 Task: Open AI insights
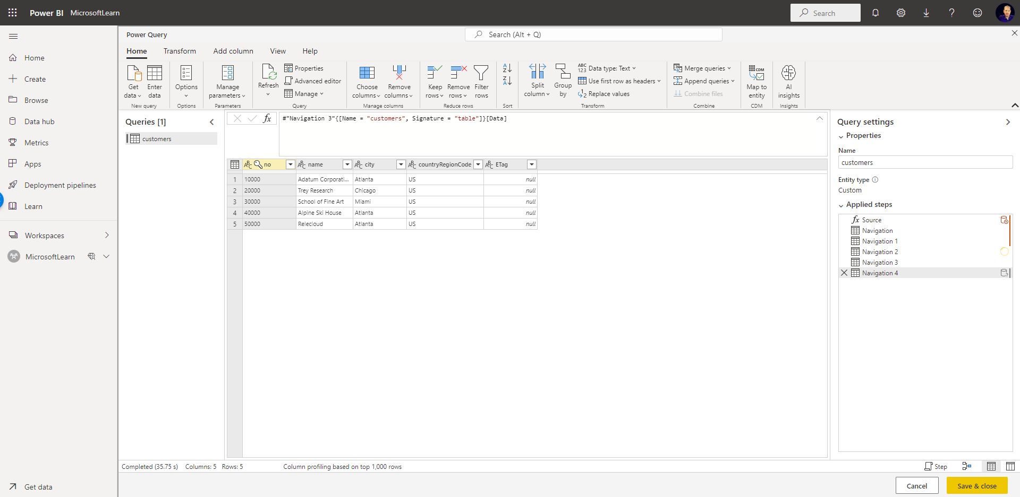[789, 81]
